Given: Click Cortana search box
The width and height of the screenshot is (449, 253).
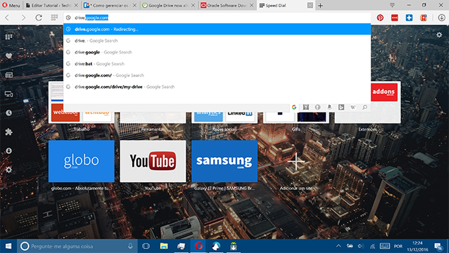Looking at the screenshot, I should (x=77, y=246).
